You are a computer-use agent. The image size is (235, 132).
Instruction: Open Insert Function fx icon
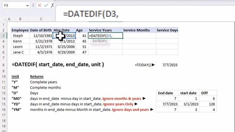(52, 5)
